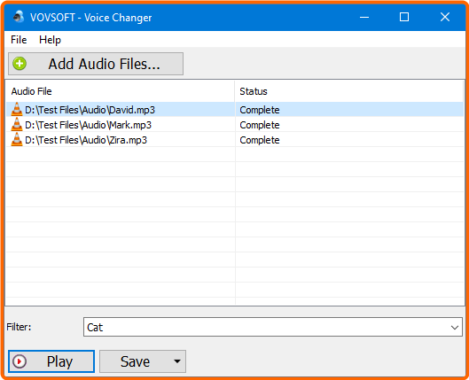Open the Filter combo box chevron
The image size is (469, 380).
click(455, 328)
